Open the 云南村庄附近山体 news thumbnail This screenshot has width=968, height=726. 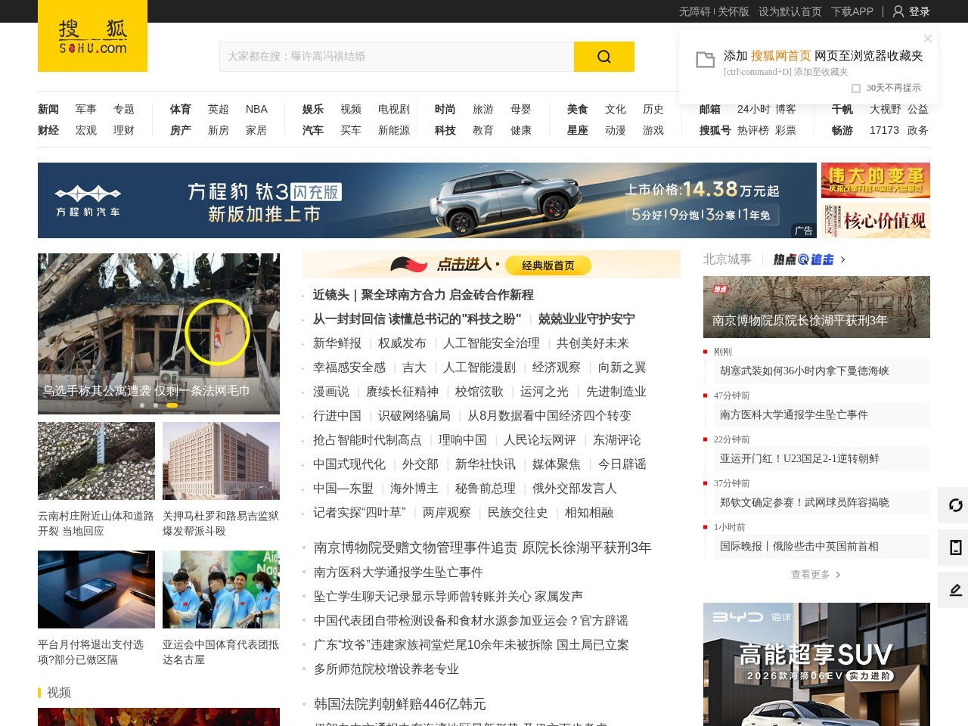97,461
